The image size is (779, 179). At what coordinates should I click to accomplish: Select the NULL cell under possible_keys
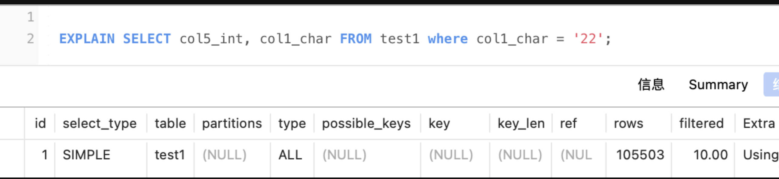(344, 155)
